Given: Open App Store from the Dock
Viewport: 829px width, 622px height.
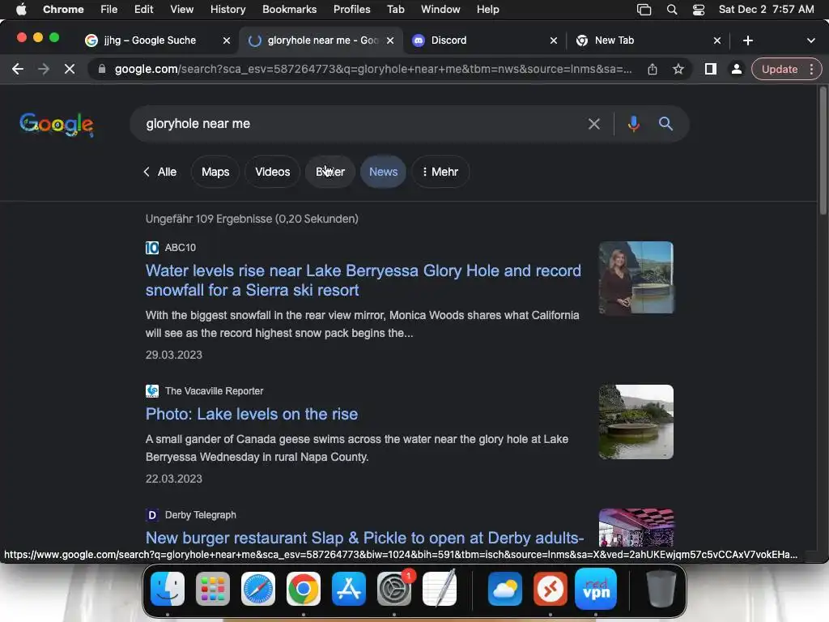Looking at the screenshot, I should 349,589.
